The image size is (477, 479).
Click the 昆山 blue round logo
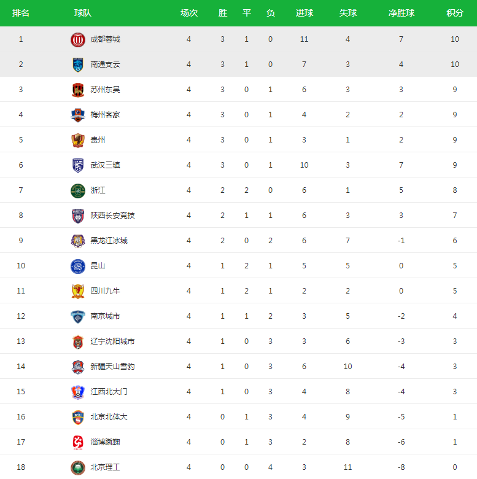coord(78,266)
